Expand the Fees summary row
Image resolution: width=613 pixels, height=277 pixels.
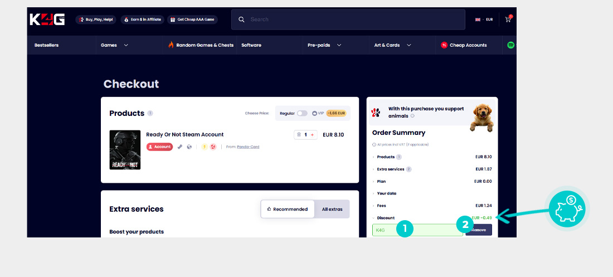click(432, 206)
